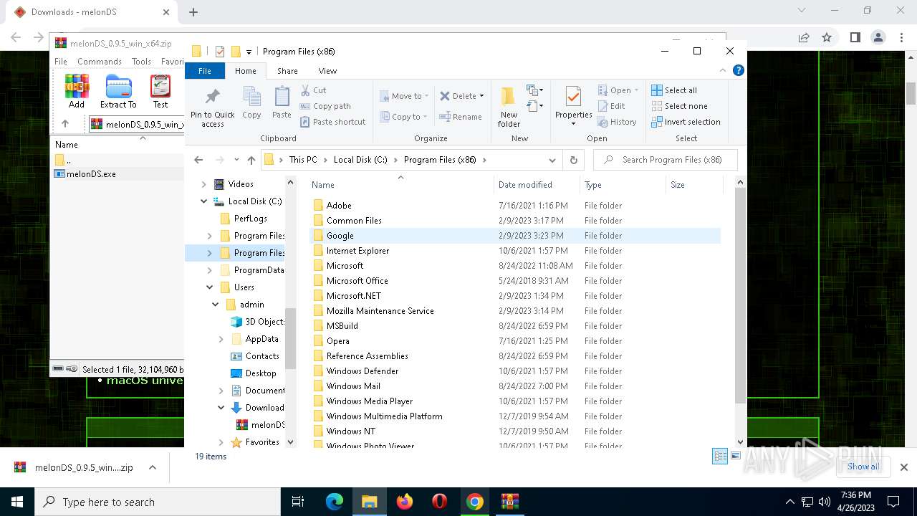
Task: Click History in Open group
Action: pyautogui.click(x=617, y=122)
